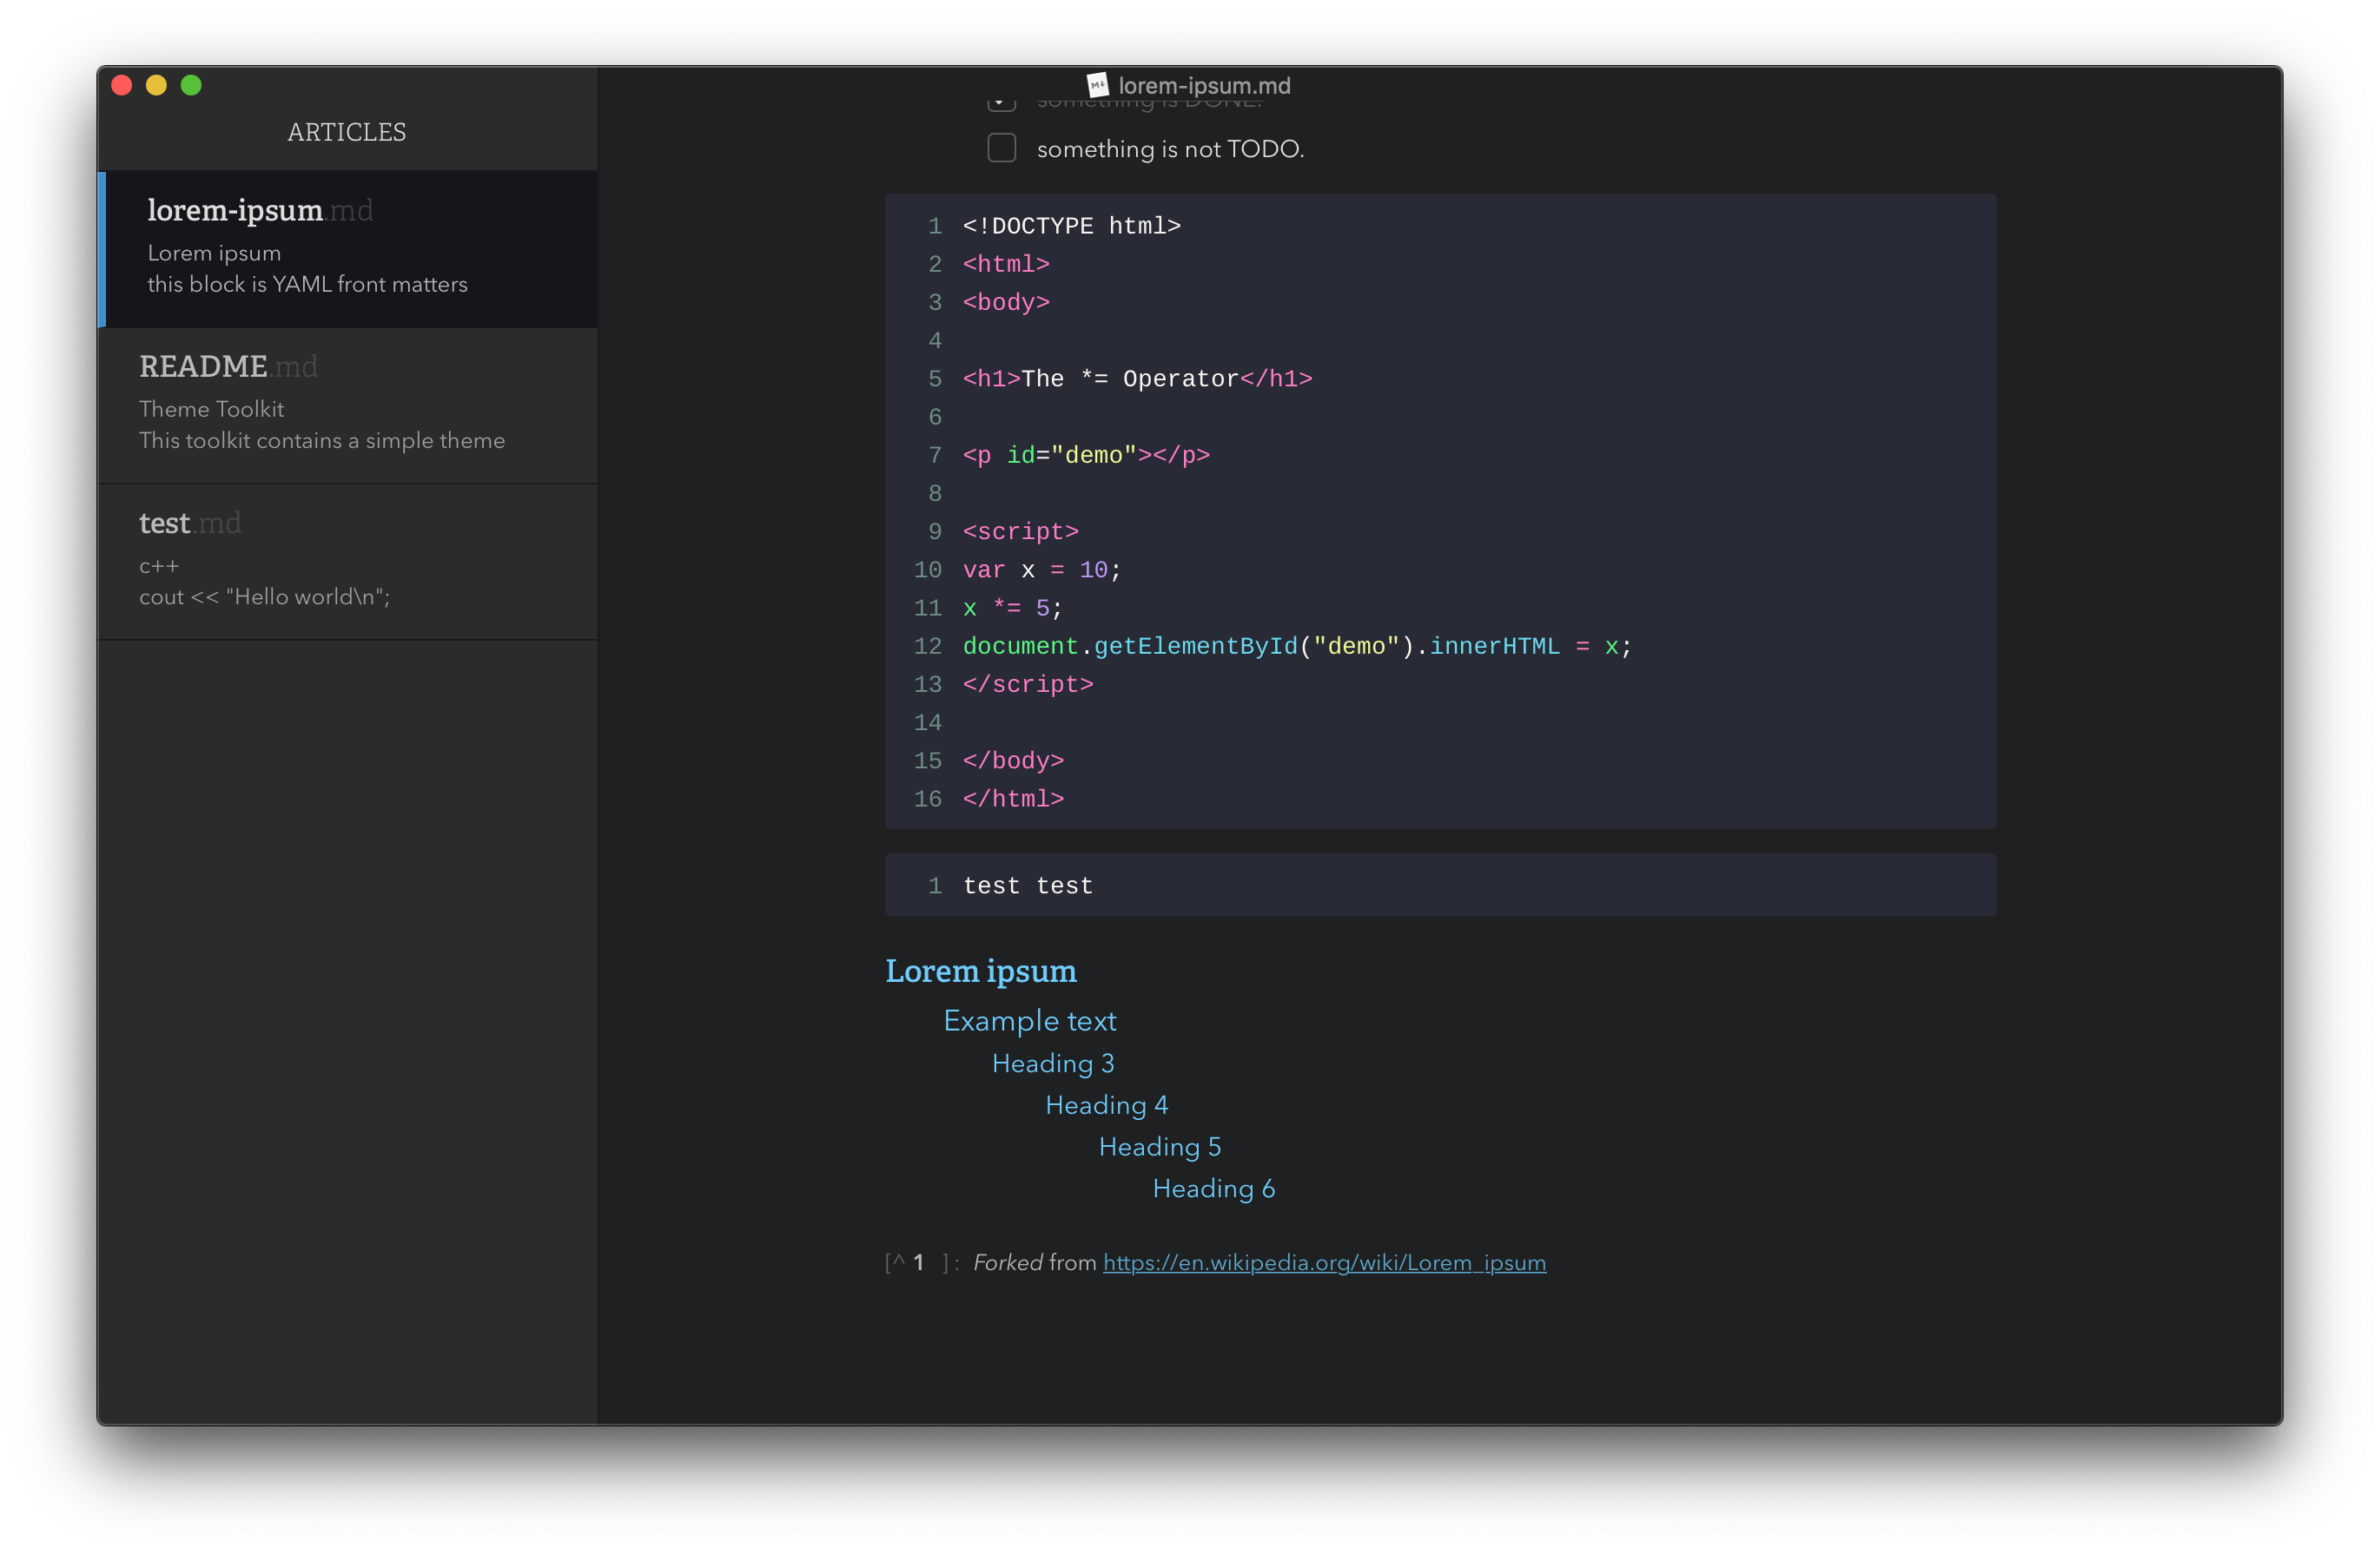Viewport: 2380px width, 1554px height.
Task: Navigate to Heading 3 in contents
Action: pos(1052,1063)
